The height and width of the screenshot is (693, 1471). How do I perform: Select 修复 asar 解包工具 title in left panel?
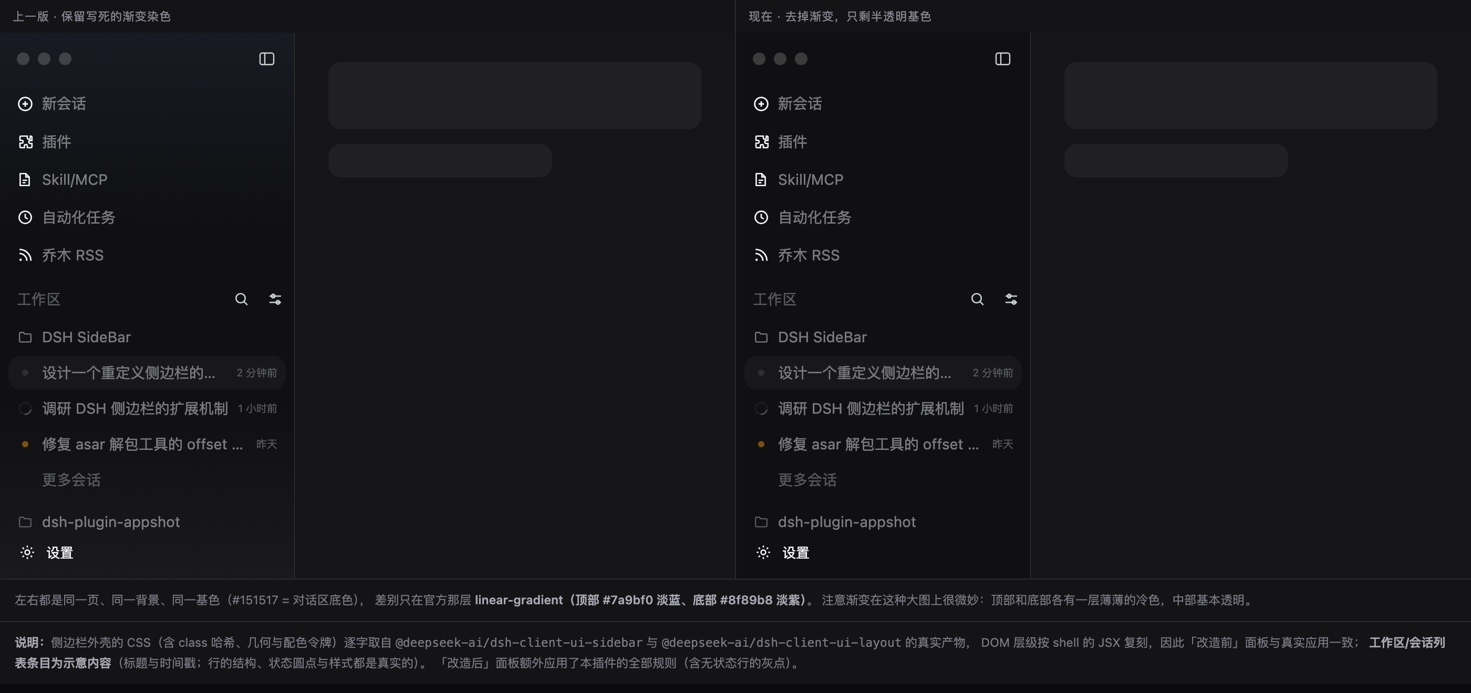142,444
